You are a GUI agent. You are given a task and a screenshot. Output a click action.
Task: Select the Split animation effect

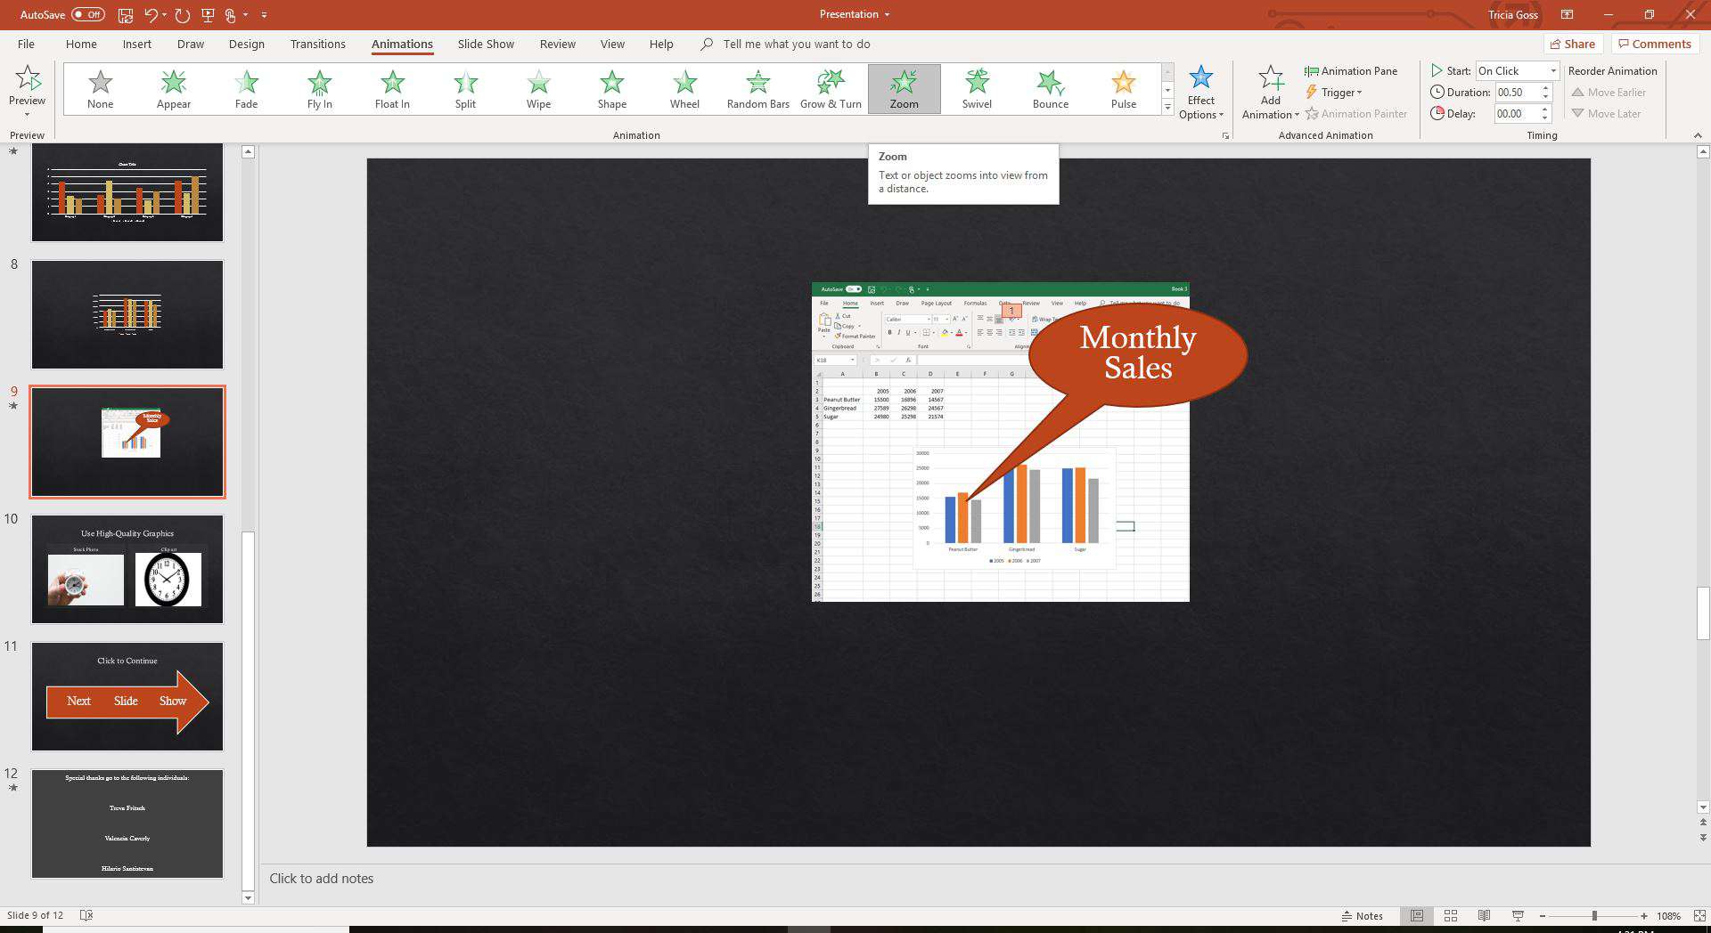pyautogui.click(x=465, y=89)
